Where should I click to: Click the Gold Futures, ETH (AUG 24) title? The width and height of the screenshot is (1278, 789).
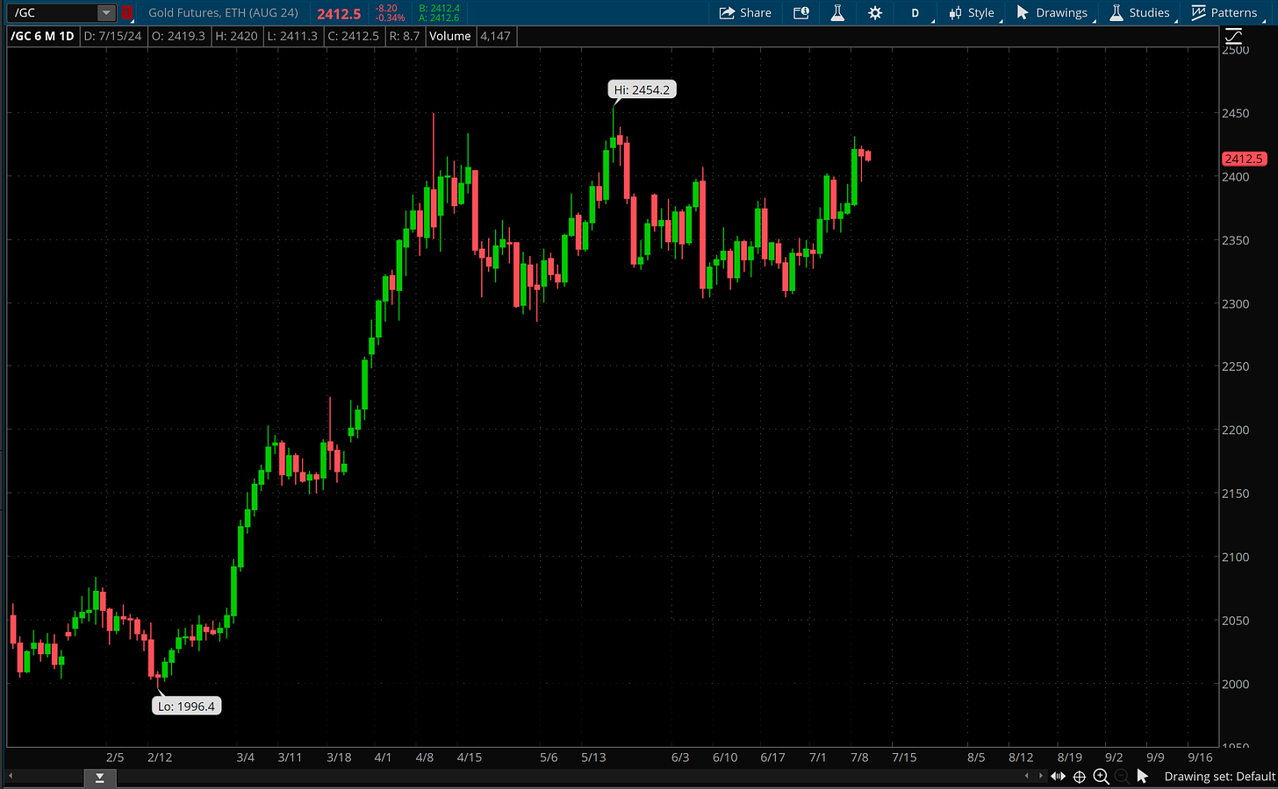point(223,13)
